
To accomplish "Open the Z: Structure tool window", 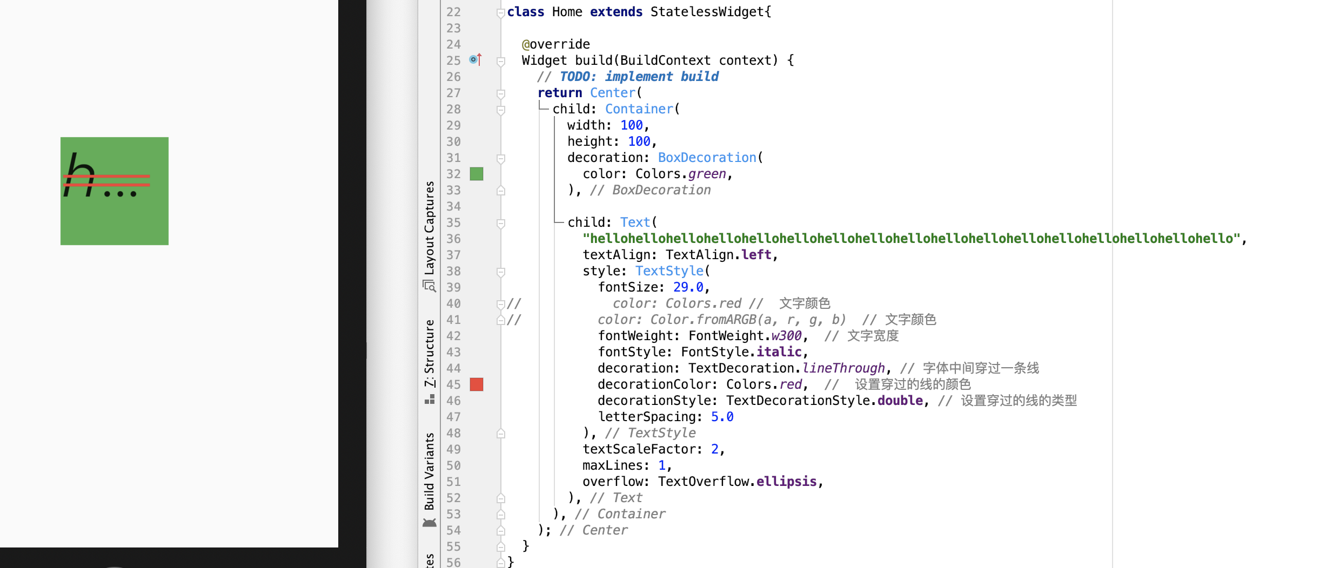I will coord(430,361).
